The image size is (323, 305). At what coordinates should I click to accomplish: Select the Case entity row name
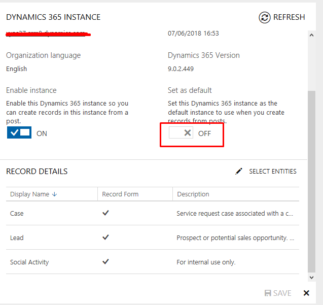[17, 214]
